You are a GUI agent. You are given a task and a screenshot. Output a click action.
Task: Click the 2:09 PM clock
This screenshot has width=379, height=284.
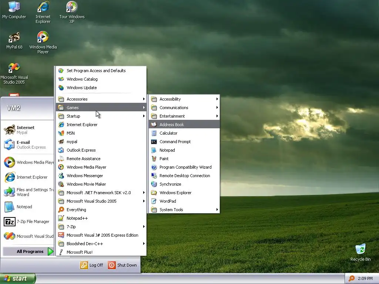pos(365,278)
